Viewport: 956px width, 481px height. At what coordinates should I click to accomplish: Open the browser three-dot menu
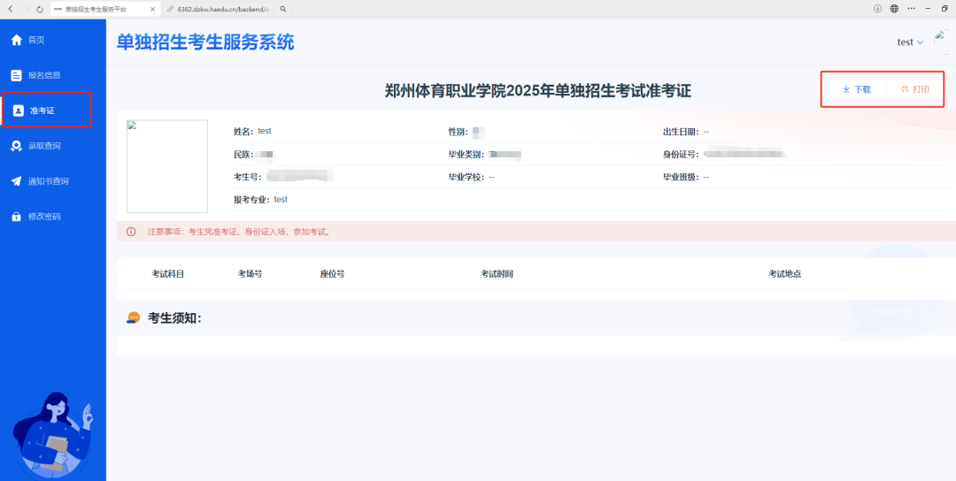[x=911, y=9]
